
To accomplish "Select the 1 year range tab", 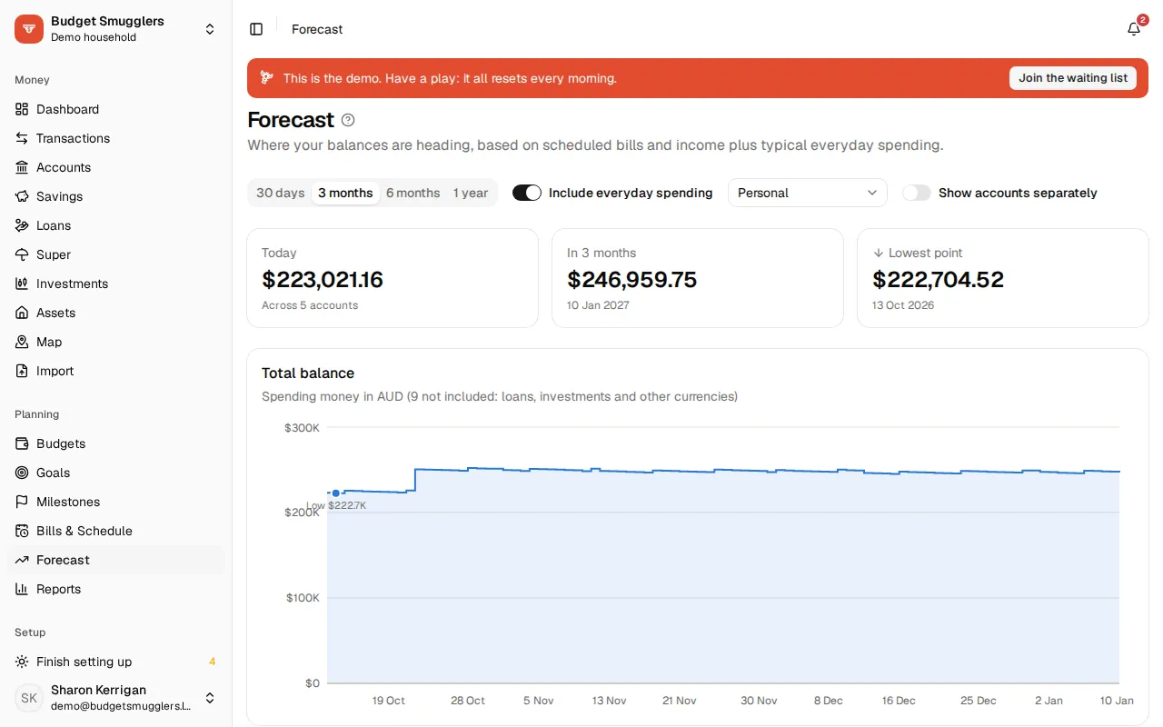I will click(471, 193).
